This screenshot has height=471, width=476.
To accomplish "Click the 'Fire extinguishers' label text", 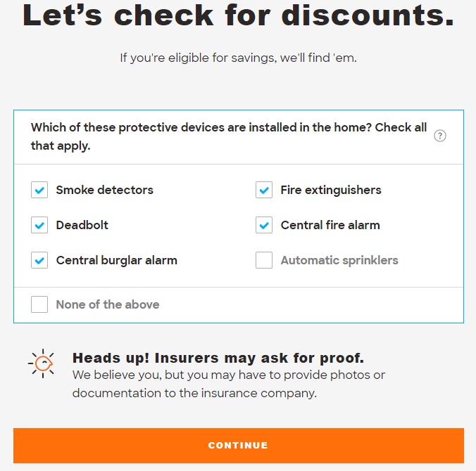I will pyautogui.click(x=331, y=190).
